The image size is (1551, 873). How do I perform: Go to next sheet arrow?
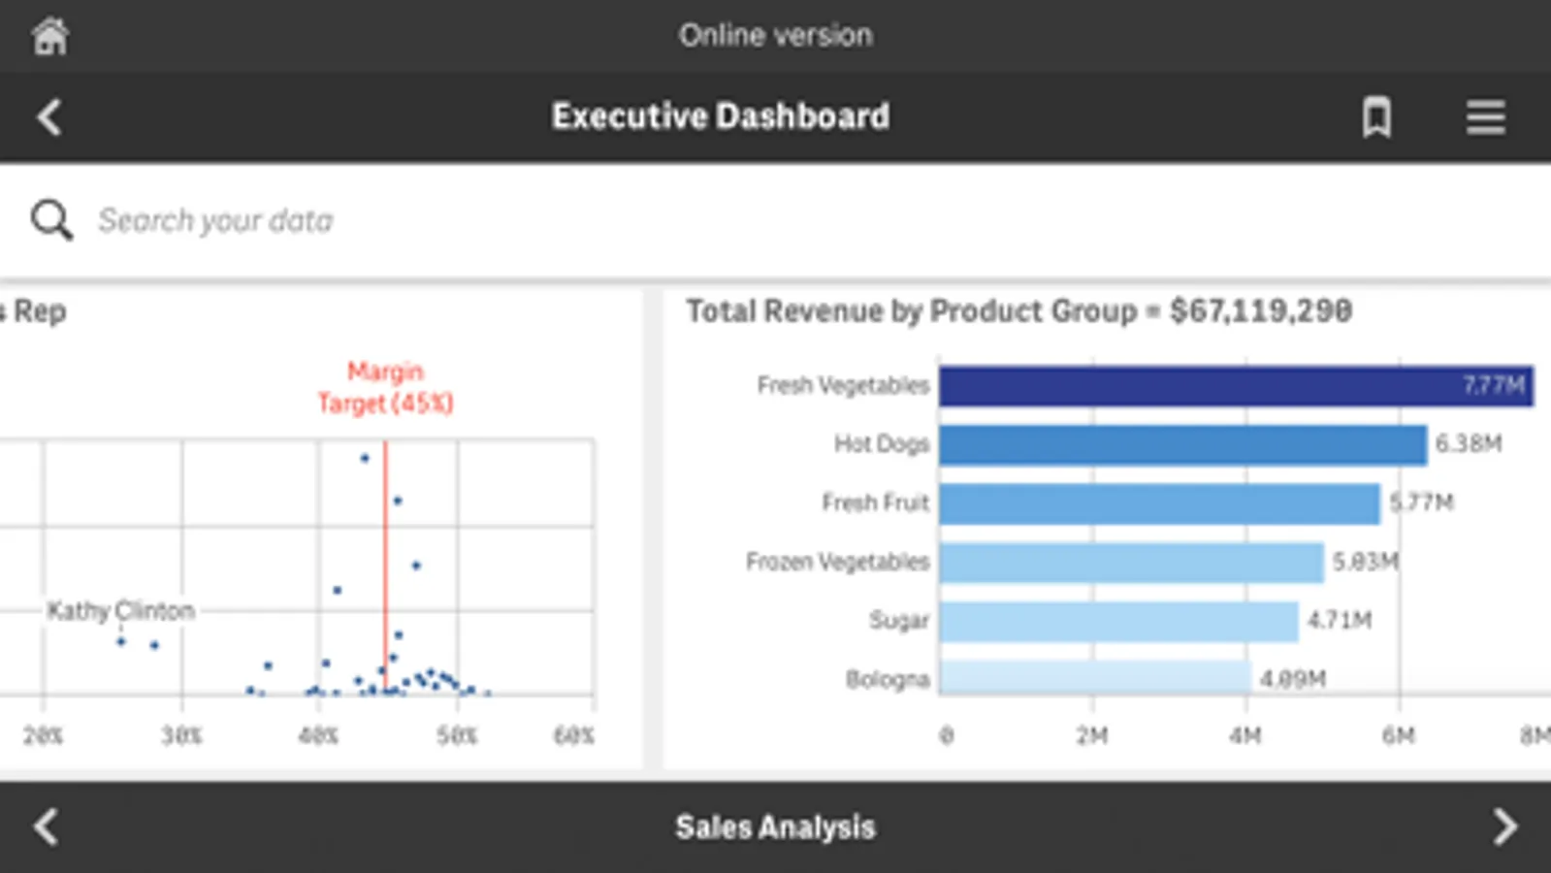tap(1503, 827)
